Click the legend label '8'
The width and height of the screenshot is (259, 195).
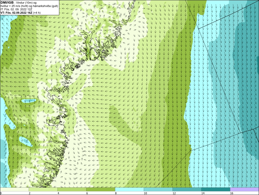(x=116, y=193)
